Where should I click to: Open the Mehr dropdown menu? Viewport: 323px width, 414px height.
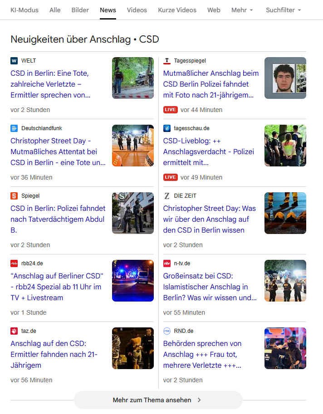click(242, 10)
